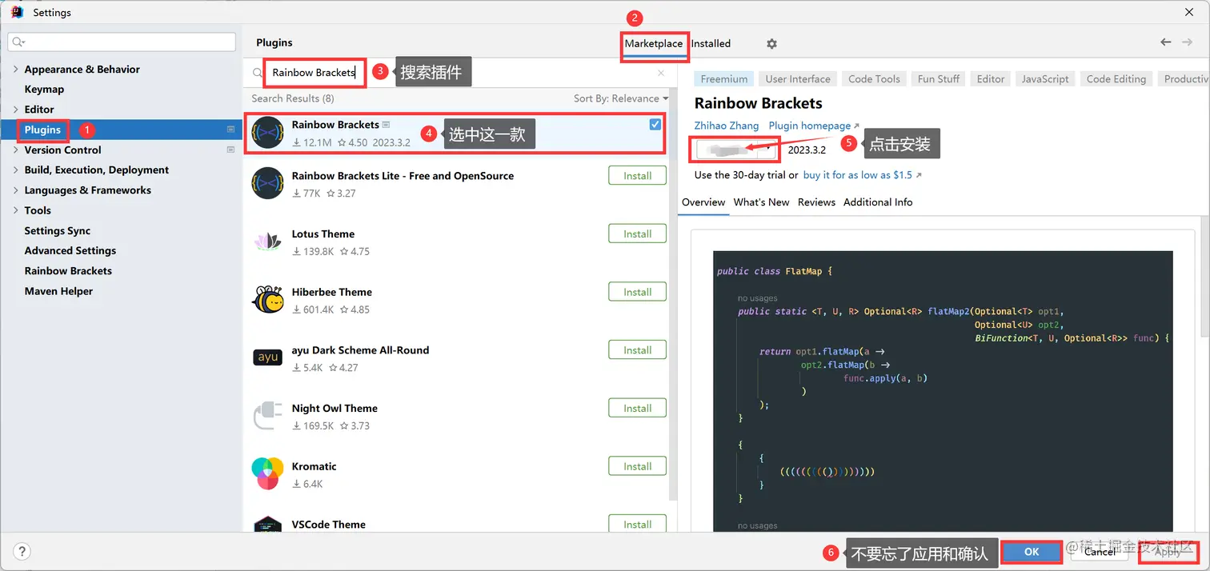Click the search magnifier icon in Plugins

[x=258, y=73]
